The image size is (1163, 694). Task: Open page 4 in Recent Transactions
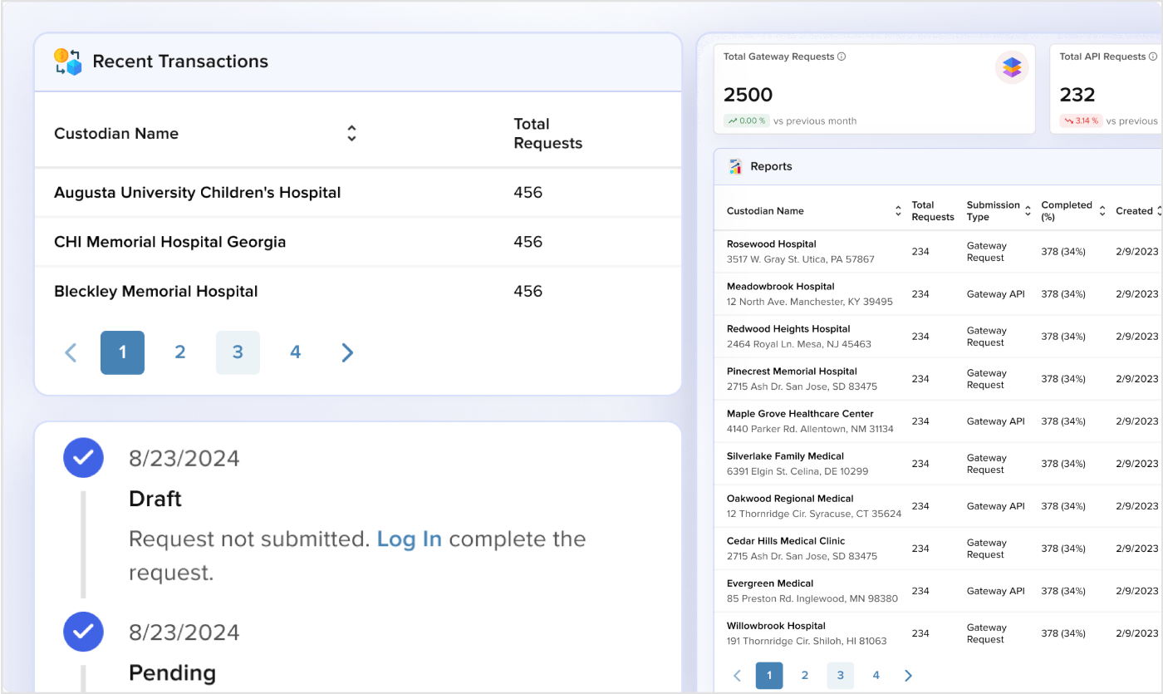[x=295, y=352]
